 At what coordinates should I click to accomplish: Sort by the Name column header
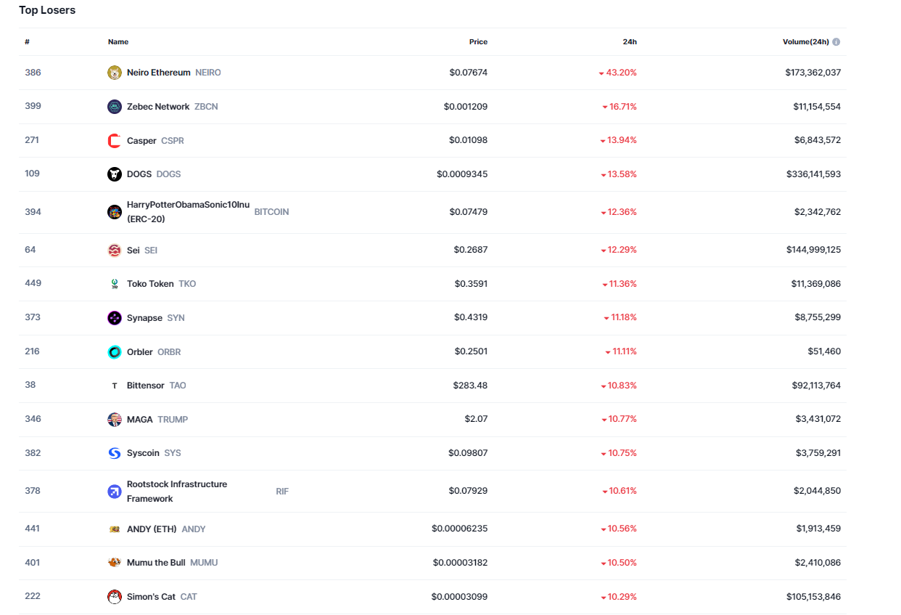click(118, 42)
